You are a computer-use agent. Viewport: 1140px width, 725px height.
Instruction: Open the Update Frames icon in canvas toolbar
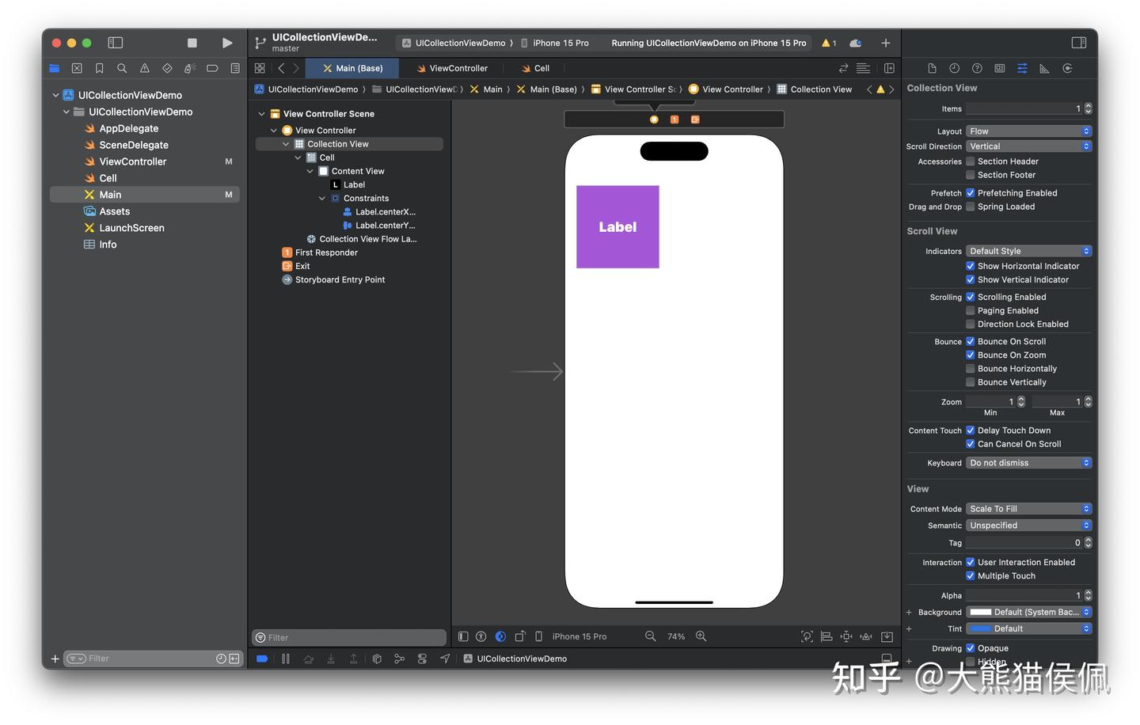pos(807,636)
